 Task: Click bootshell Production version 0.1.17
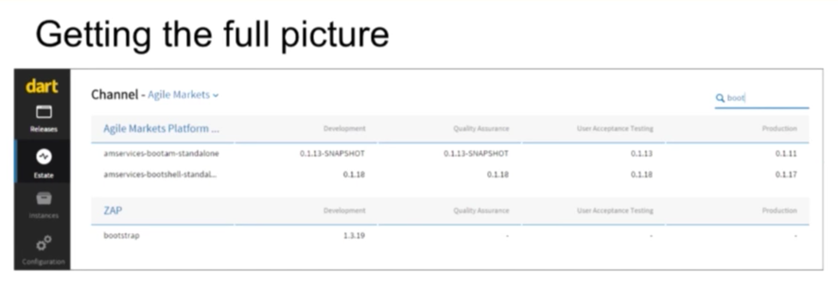(786, 175)
